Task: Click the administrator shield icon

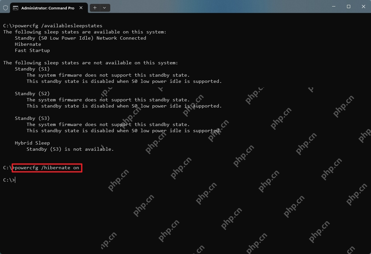Action: point(6,8)
